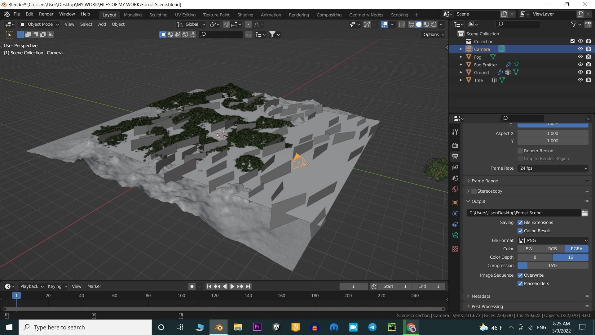Open the Frame Rate 24 fps dropdown
595x335 pixels.
[x=553, y=168]
